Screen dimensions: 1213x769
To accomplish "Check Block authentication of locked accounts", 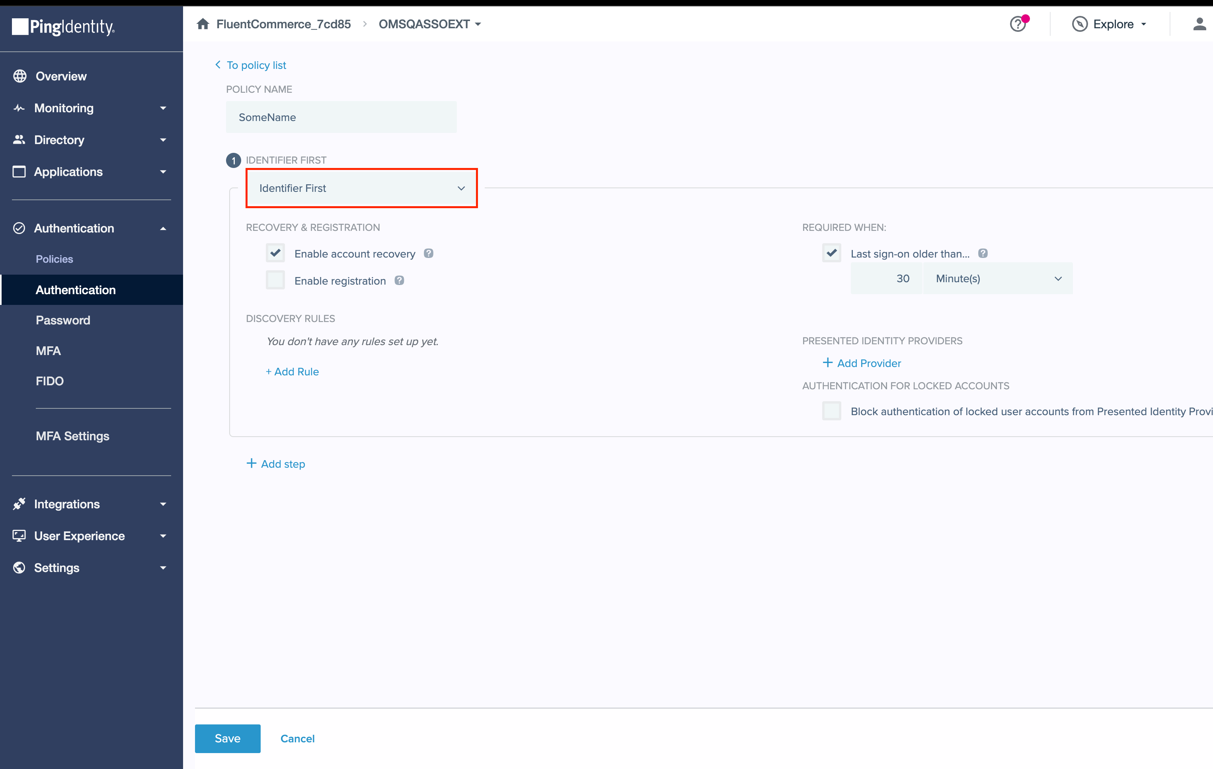I will [832, 411].
